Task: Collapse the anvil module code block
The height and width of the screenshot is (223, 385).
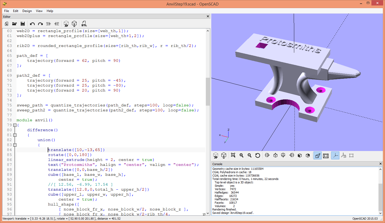Action: pos(15,125)
